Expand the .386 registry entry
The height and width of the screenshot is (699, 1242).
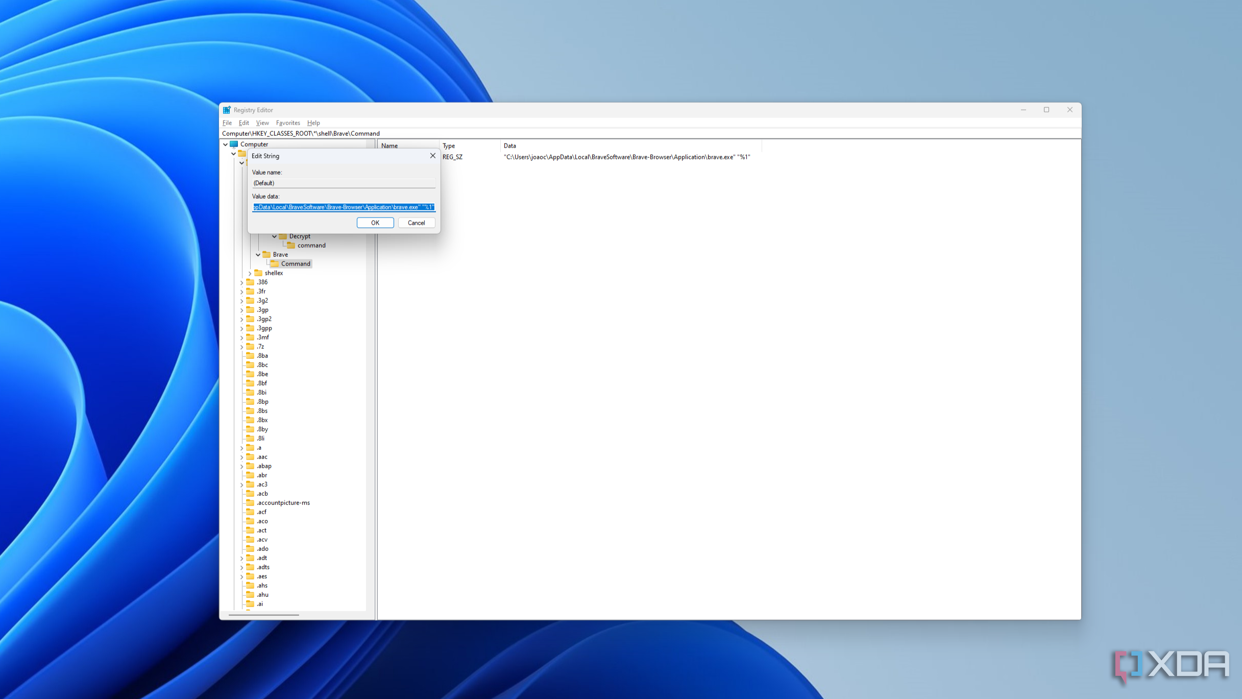(242, 282)
